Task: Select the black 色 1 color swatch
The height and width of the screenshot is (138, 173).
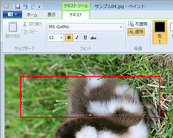Action: click(x=160, y=32)
